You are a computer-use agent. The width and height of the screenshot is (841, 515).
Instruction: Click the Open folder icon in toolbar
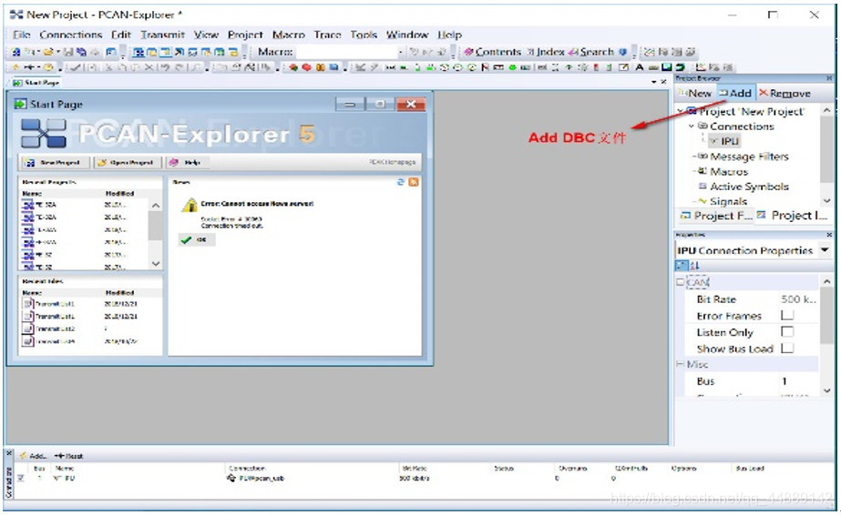[x=48, y=52]
